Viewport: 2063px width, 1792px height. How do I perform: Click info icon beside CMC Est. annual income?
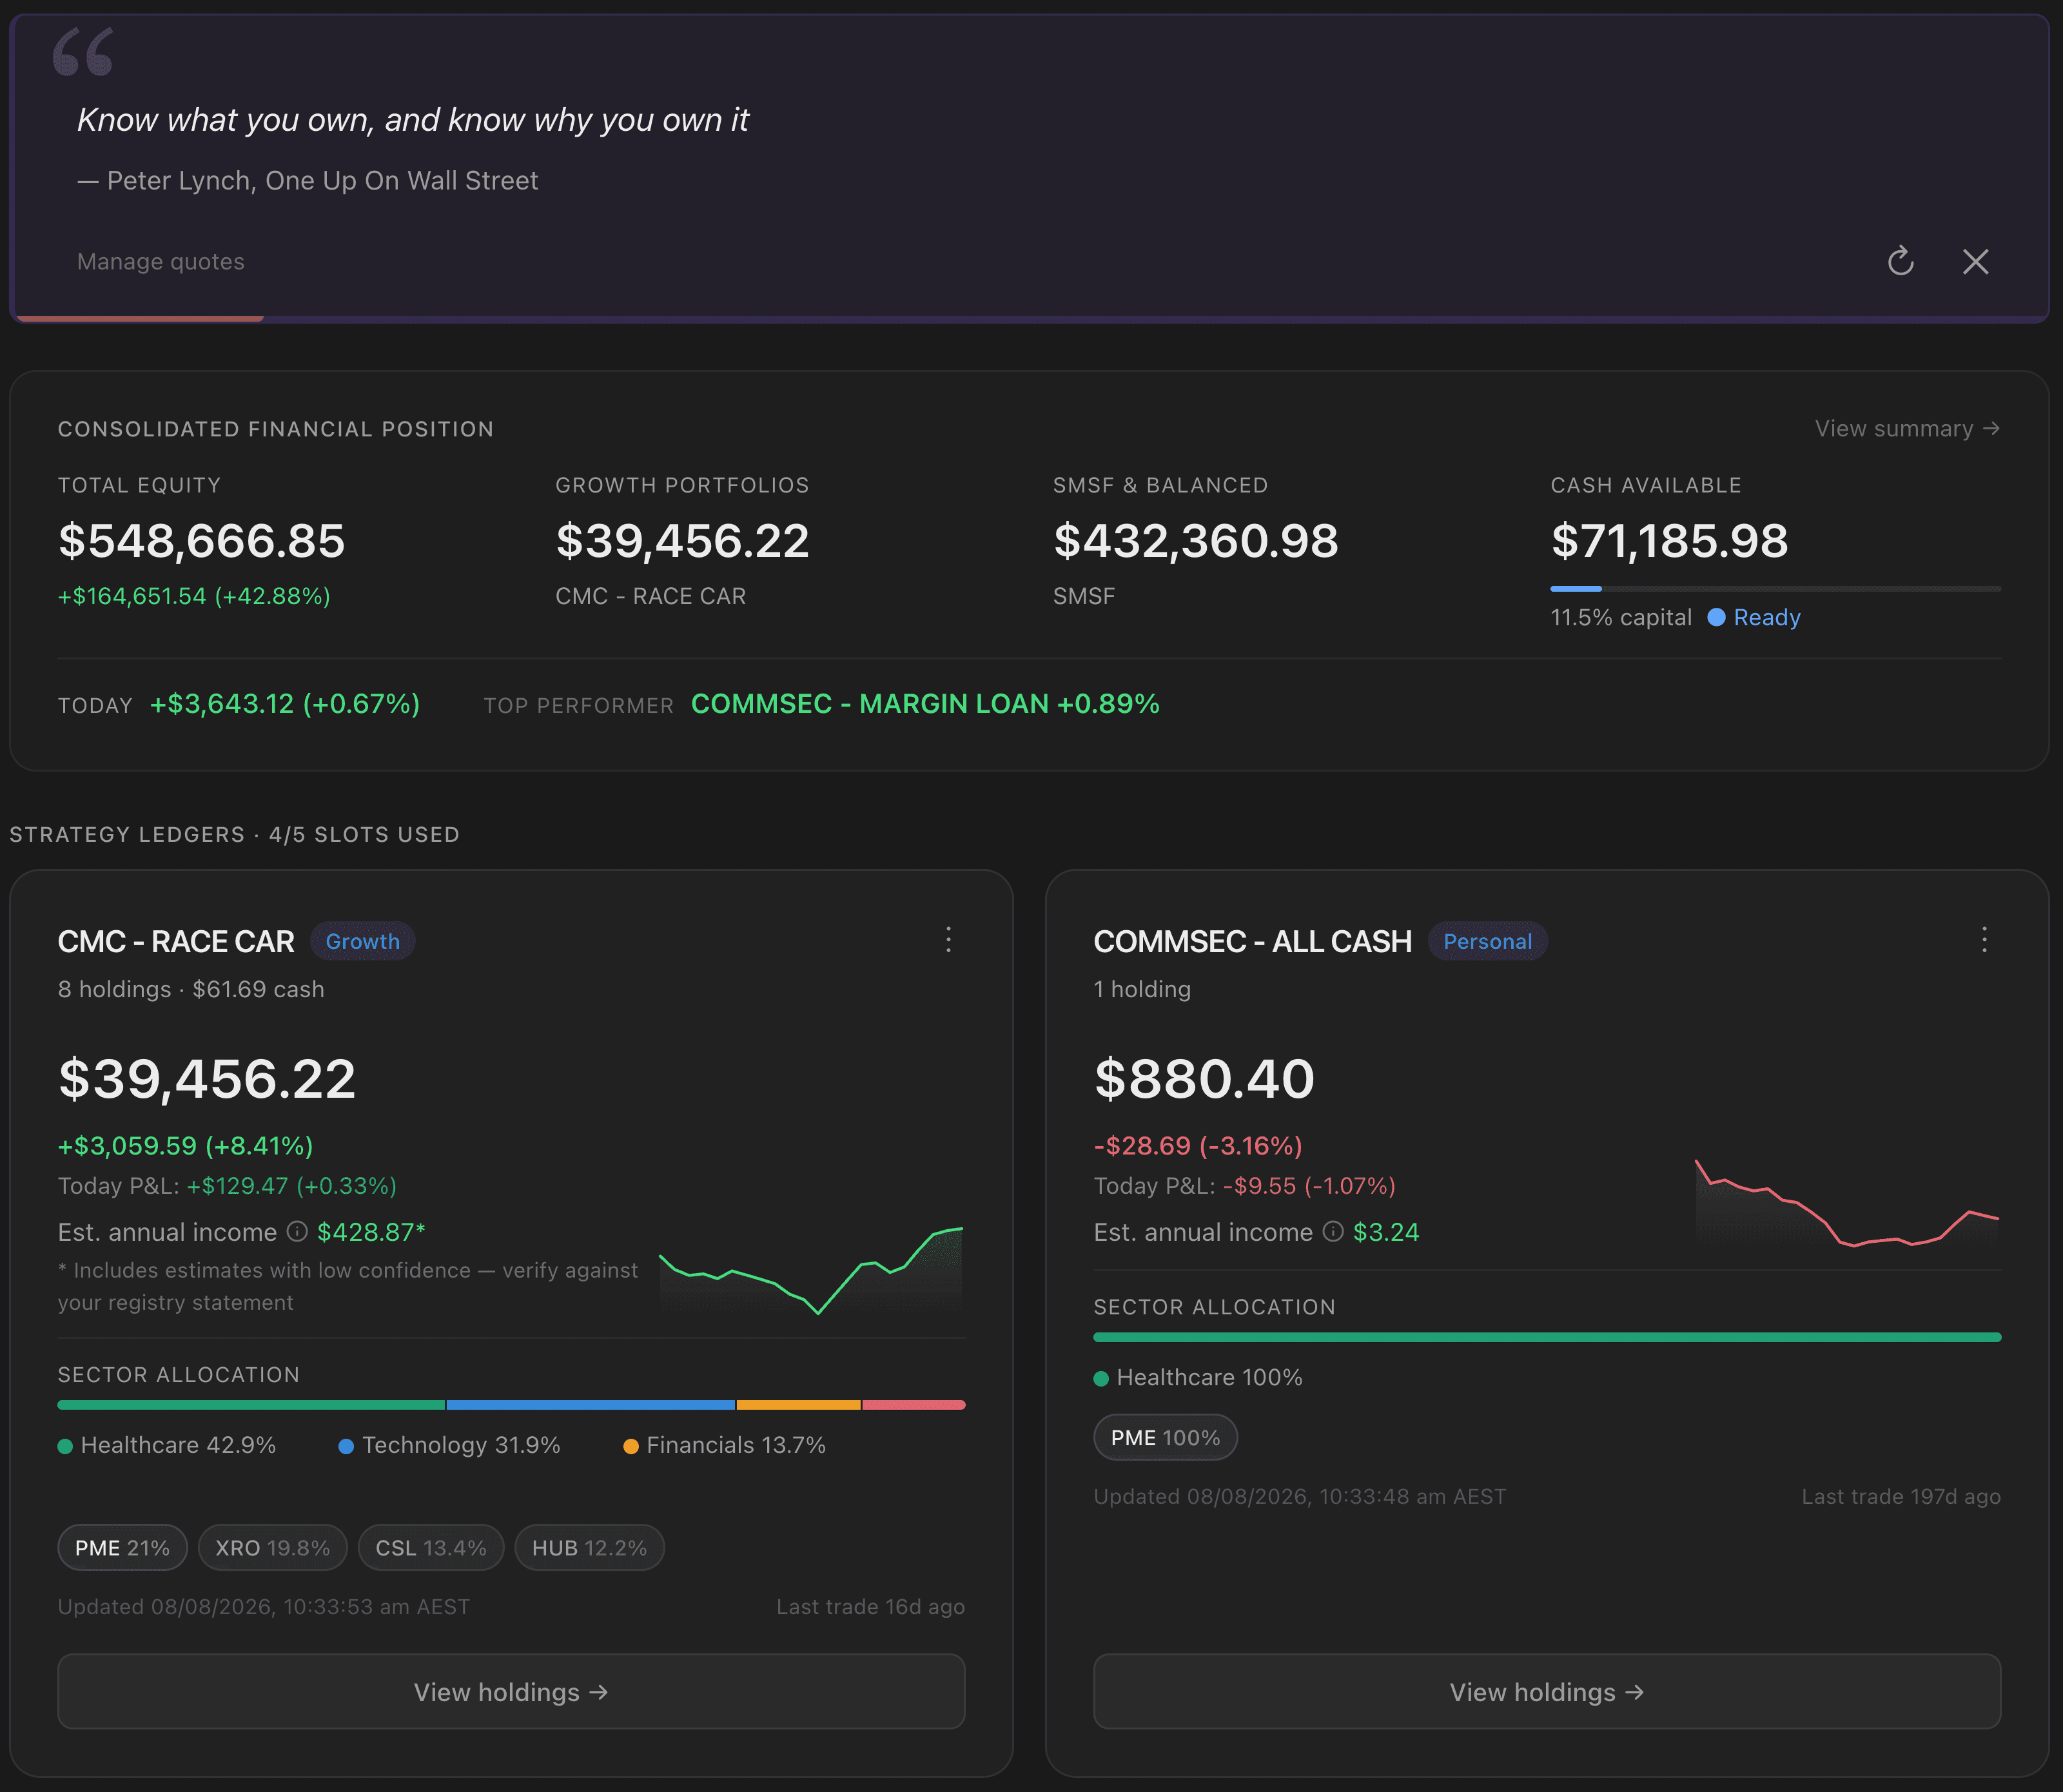pos(297,1231)
